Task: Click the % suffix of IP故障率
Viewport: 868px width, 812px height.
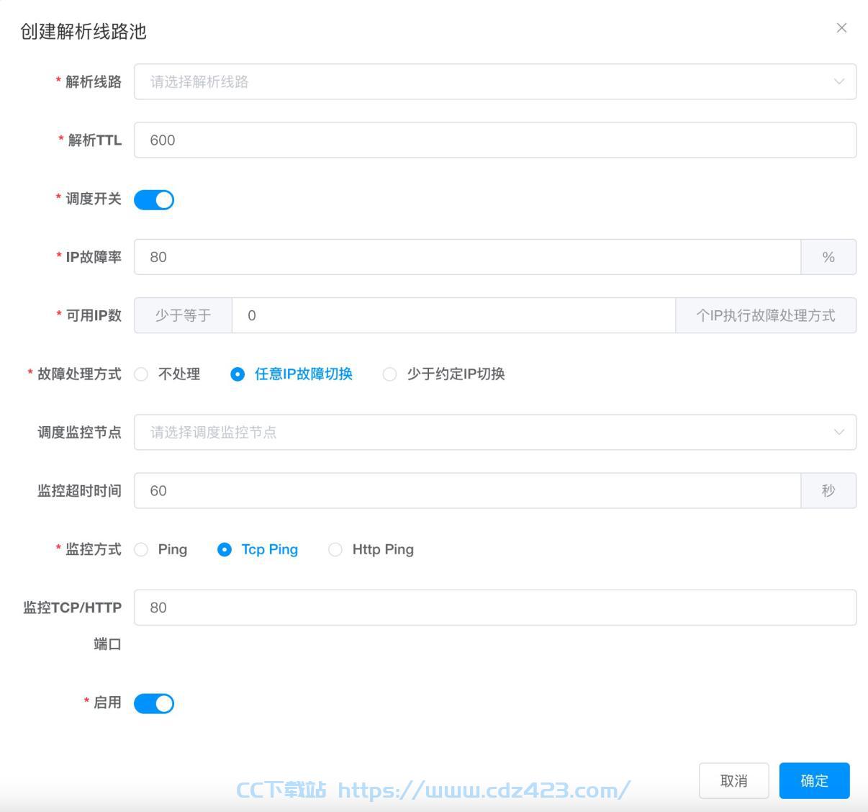Action: [828, 257]
